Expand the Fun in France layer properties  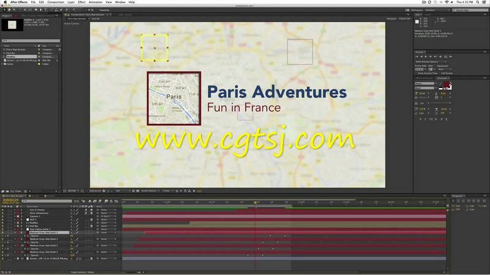[15, 210]
